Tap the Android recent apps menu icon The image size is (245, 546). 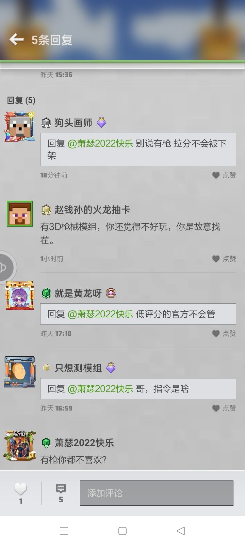64,531
